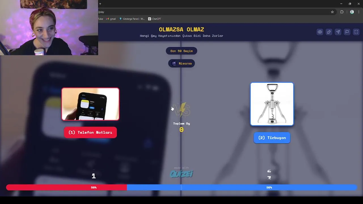This screenshot has height=204, width=363.
Task: Toggle the eye visibility icon in header
Action: tap(320, 32)
